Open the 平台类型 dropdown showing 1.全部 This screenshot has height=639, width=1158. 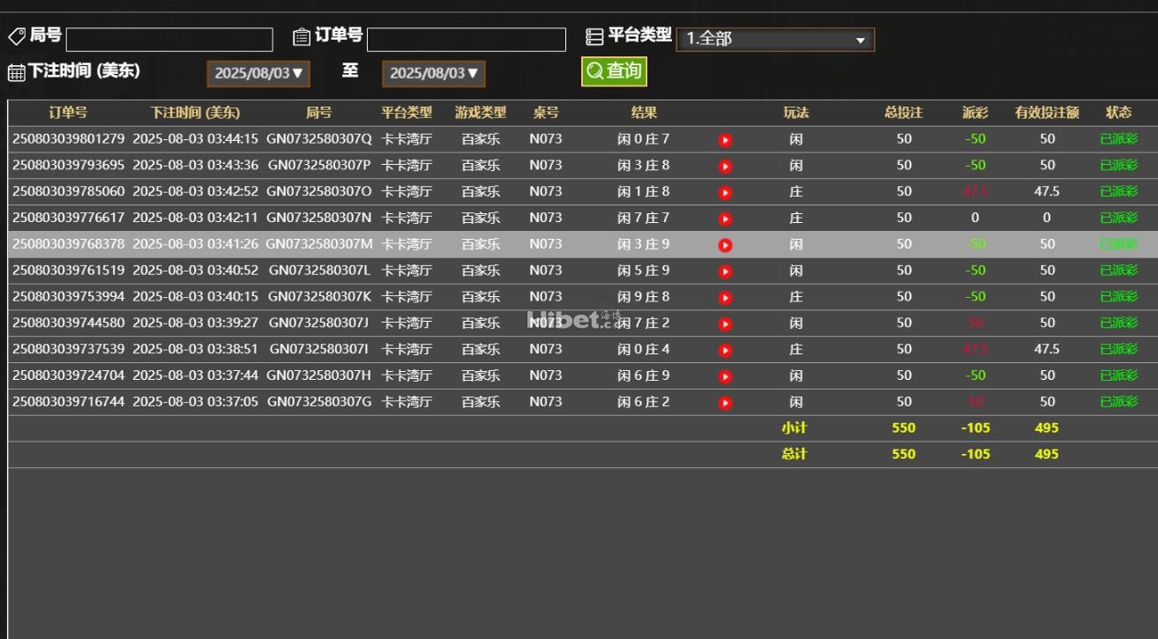(x=774, y=40)
